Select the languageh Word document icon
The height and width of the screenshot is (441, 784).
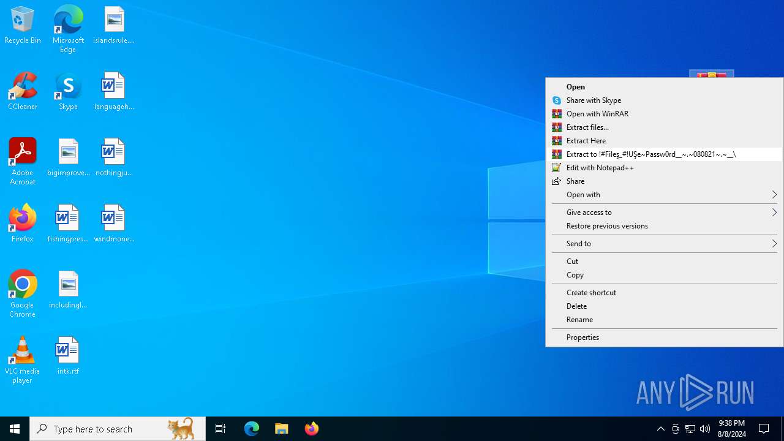point(114,91)
